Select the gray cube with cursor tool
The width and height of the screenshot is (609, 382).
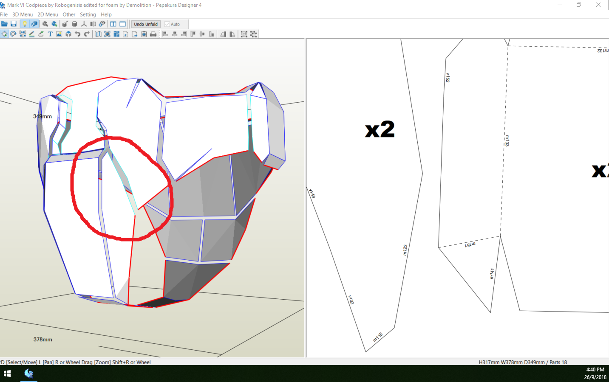45,24
